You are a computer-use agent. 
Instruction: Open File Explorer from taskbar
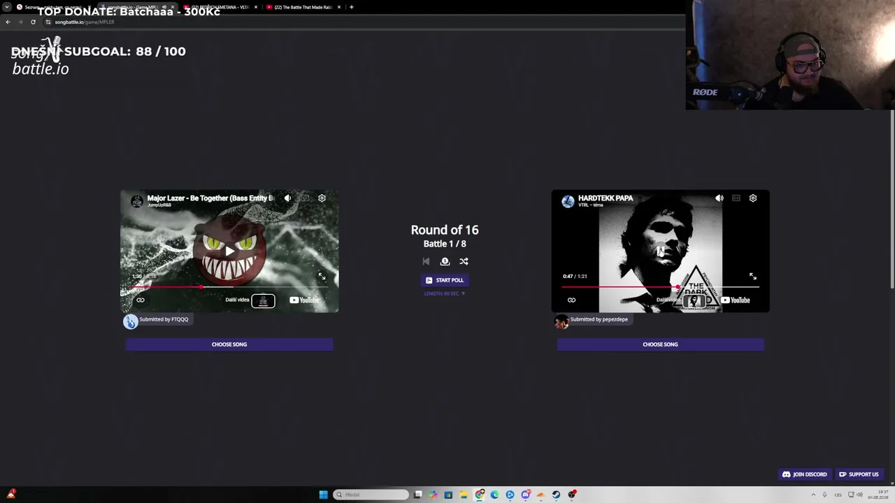coord(464,495)
